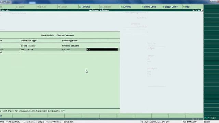Click F12 Configure button
The image size is (219, 123).
point(210,118)
